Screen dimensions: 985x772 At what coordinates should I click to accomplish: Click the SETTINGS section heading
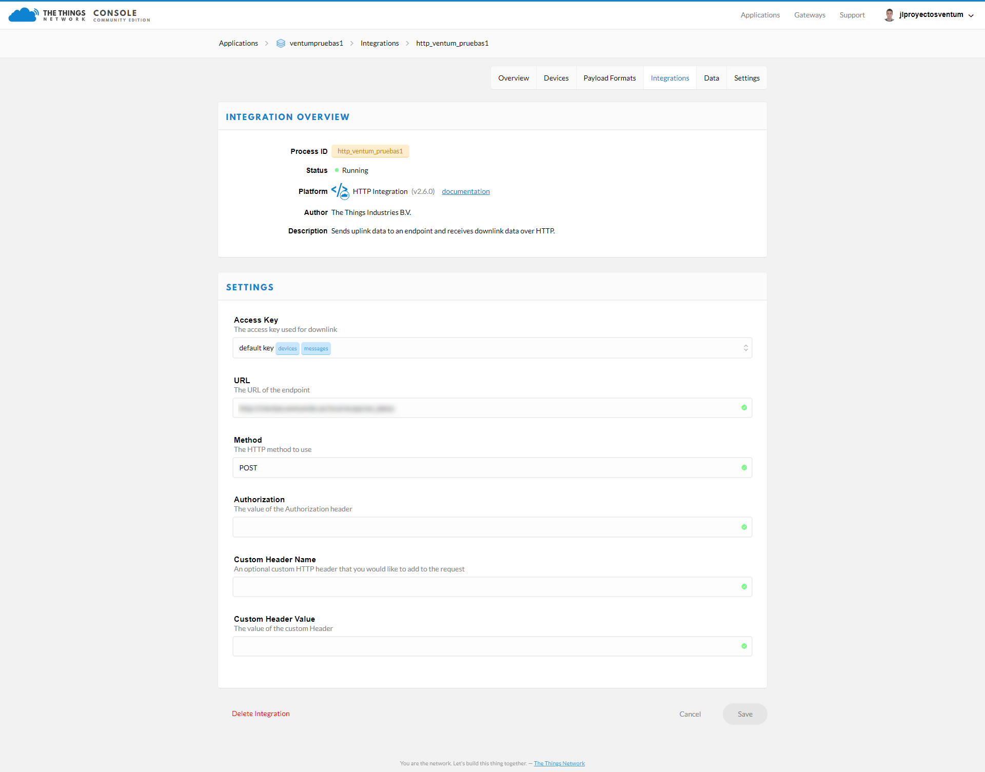(x=250, y=287)
